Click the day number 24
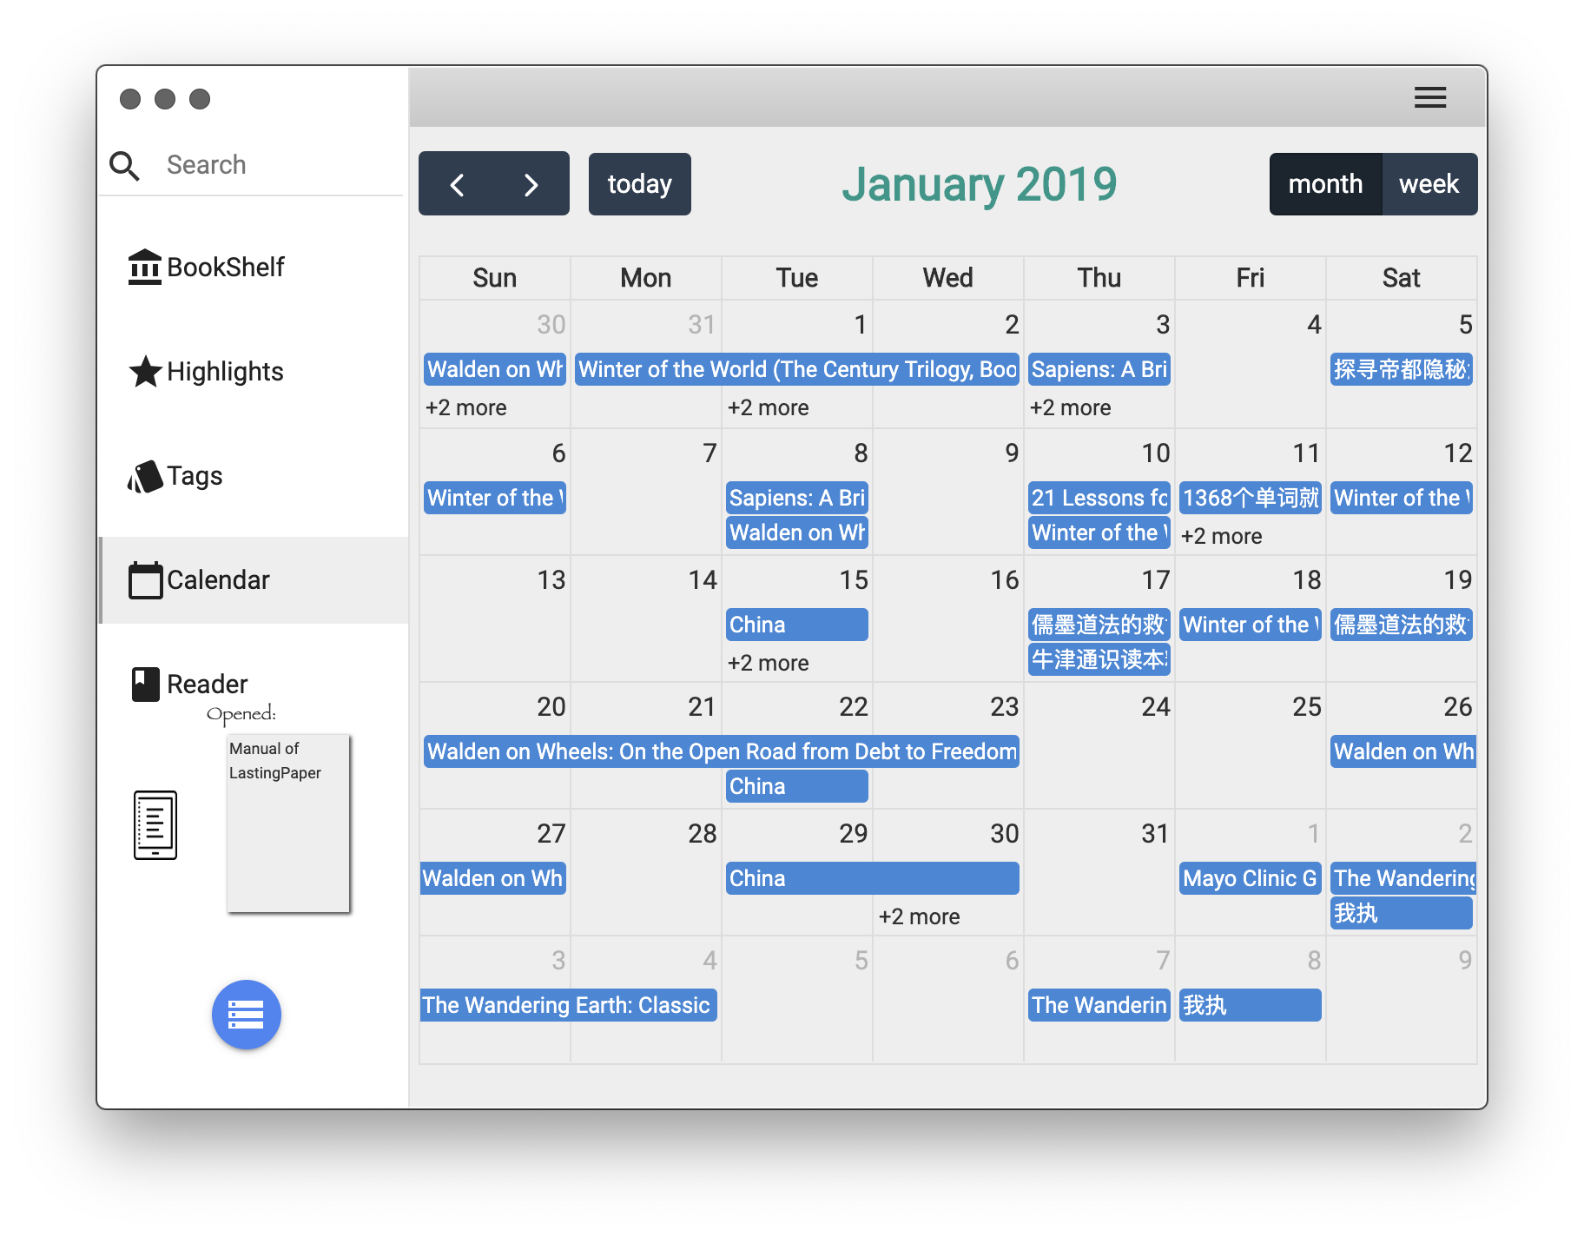This screenshot has width=1584, height=1237. (1156, 706)
